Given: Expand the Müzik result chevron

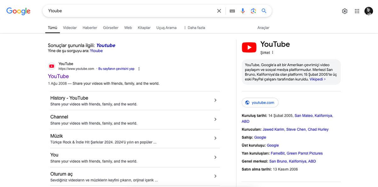Looking at the screenshot, I should (215, 138).
